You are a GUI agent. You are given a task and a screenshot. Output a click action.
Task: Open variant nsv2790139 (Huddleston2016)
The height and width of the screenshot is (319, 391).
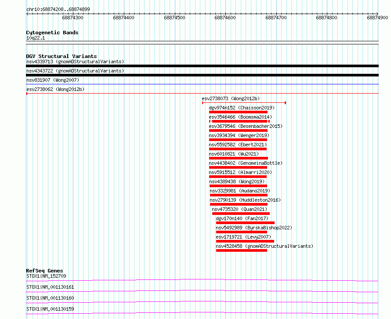click(x=245, y=200)
